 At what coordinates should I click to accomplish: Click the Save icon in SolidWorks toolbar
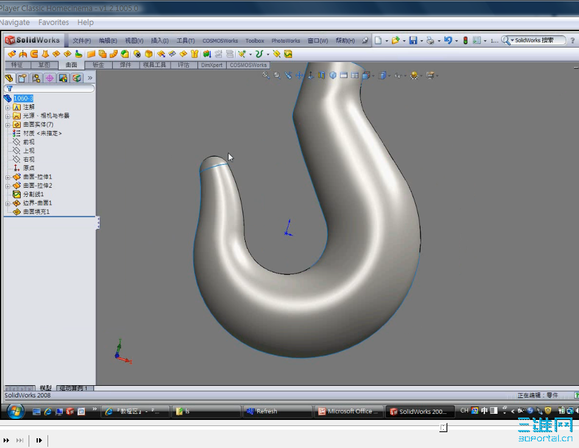point(413,40)
